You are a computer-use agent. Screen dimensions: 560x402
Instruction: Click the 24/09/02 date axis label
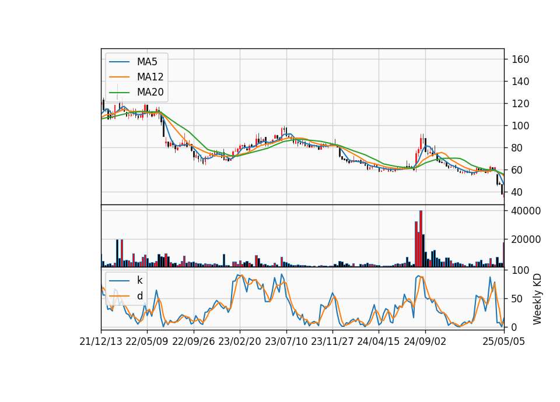coord(425,341)
